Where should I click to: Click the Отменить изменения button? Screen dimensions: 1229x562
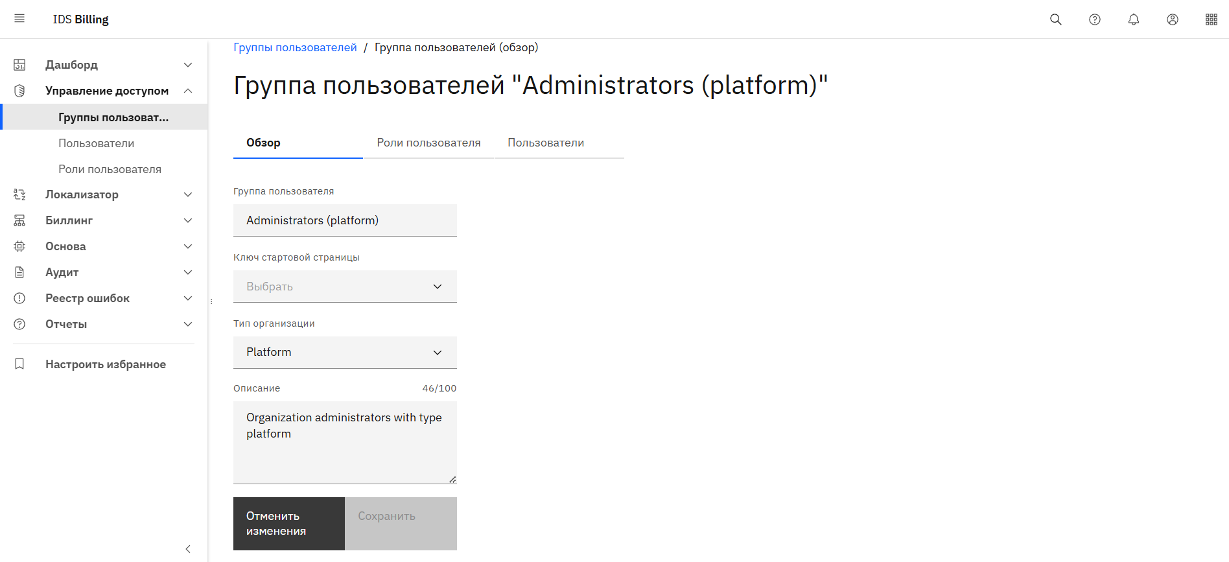point(289,524)
